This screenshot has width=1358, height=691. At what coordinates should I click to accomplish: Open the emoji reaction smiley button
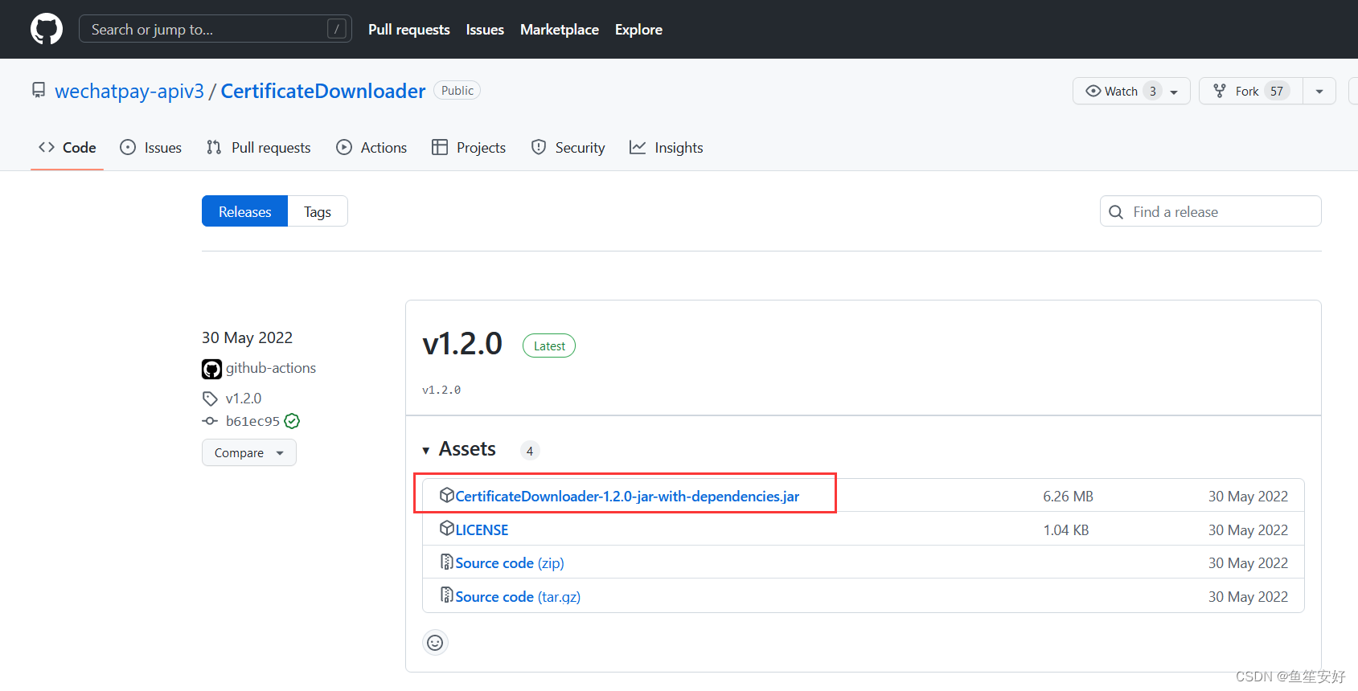point(435,642)
